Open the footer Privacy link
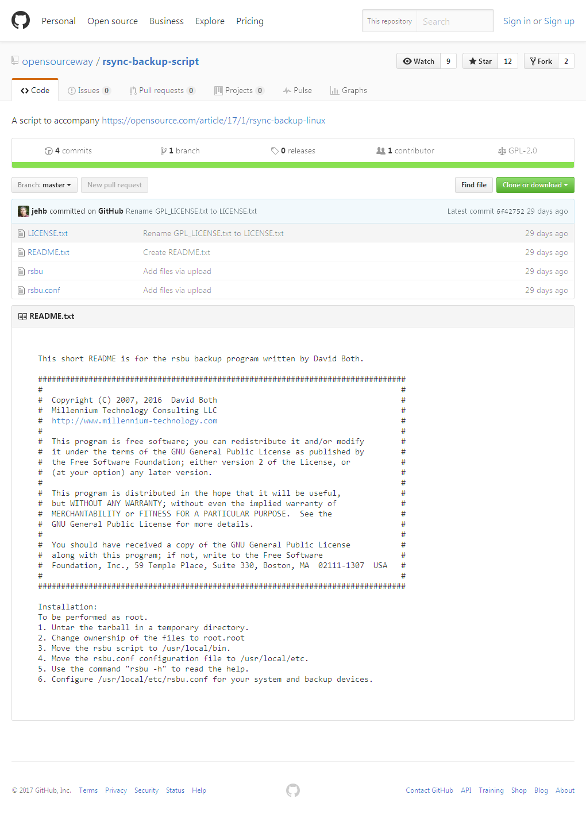586x818 pixels. click(x=116, y=790)
